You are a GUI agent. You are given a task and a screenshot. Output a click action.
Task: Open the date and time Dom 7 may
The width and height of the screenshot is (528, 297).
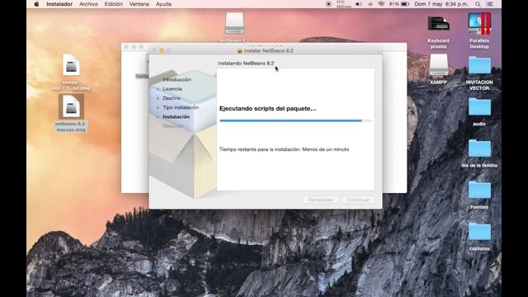pos(441,4)
